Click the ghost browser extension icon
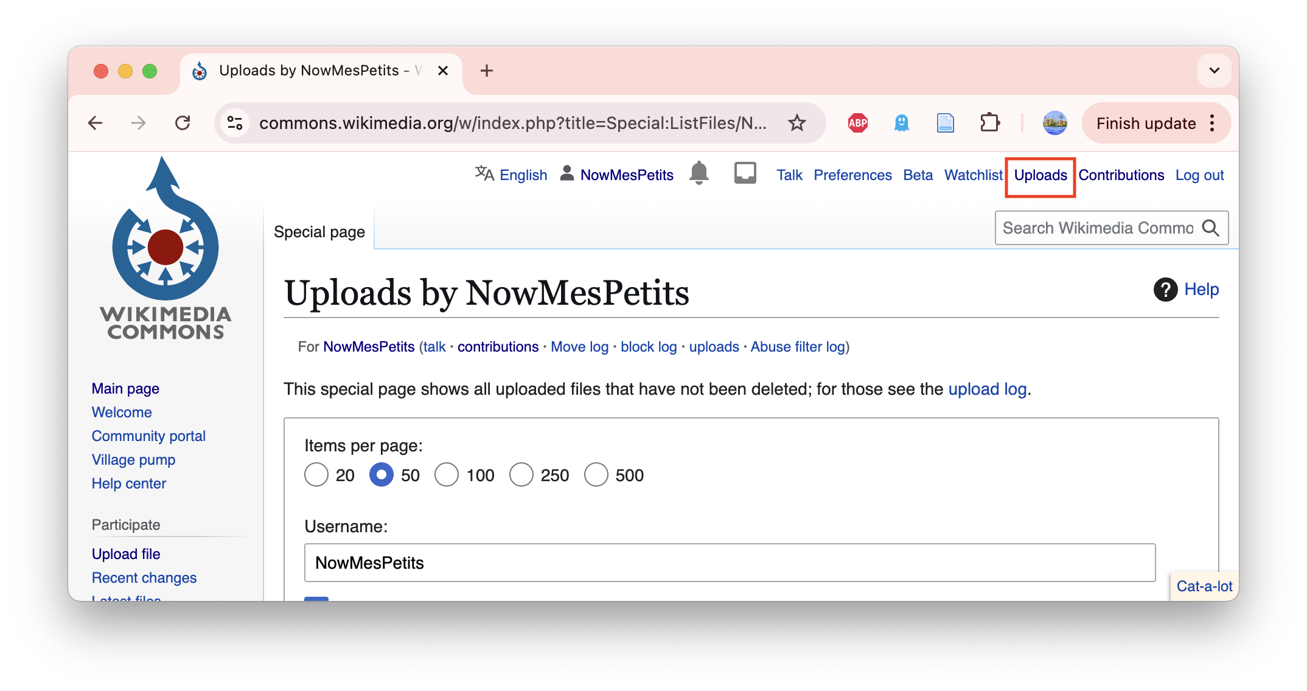 [902, 123]
